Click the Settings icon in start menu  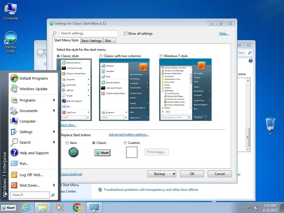[14, 132]
